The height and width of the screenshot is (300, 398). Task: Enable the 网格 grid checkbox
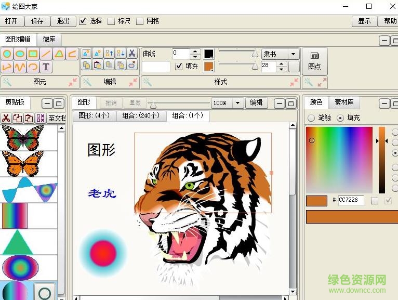coord(140,21)
